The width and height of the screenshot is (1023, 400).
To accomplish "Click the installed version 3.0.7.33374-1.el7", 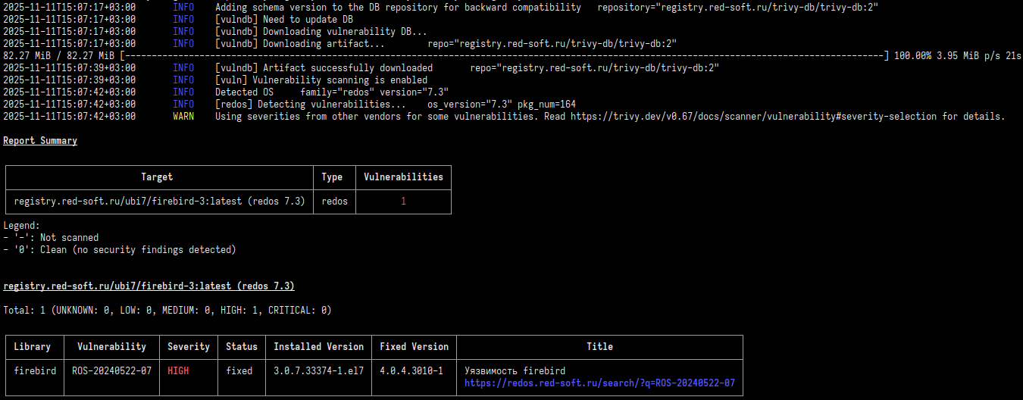I will (x=318, y=371).
